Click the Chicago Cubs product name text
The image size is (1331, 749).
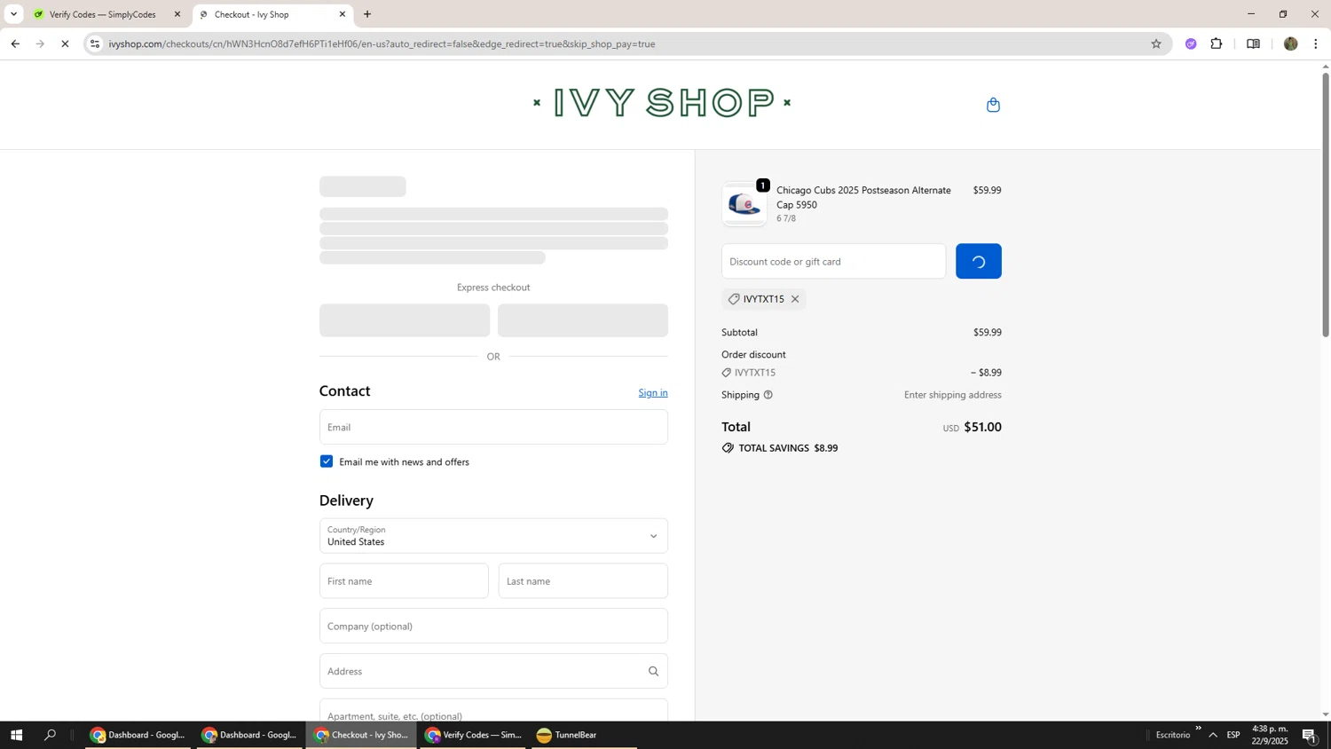[863, 197]
